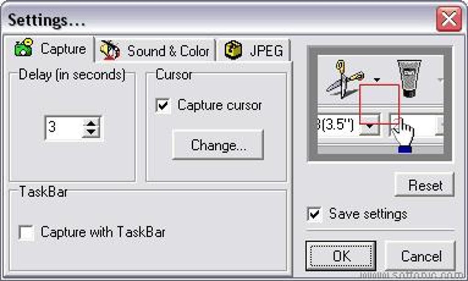Click the camera icon on the Capture tab
The width and height of the screenshot is (468, 281).
24,48
